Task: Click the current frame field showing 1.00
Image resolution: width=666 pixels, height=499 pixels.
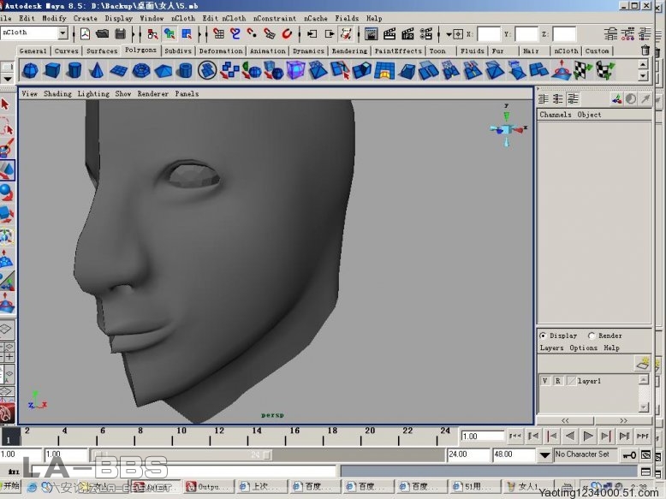Action: 483,436
